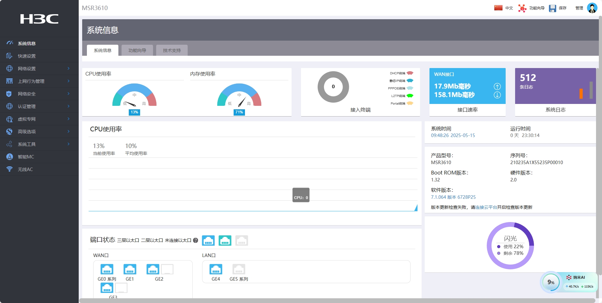Click the China flag language icon
Image resolution: width=602 pixels, height=303 pixels.
coord(498,8)
